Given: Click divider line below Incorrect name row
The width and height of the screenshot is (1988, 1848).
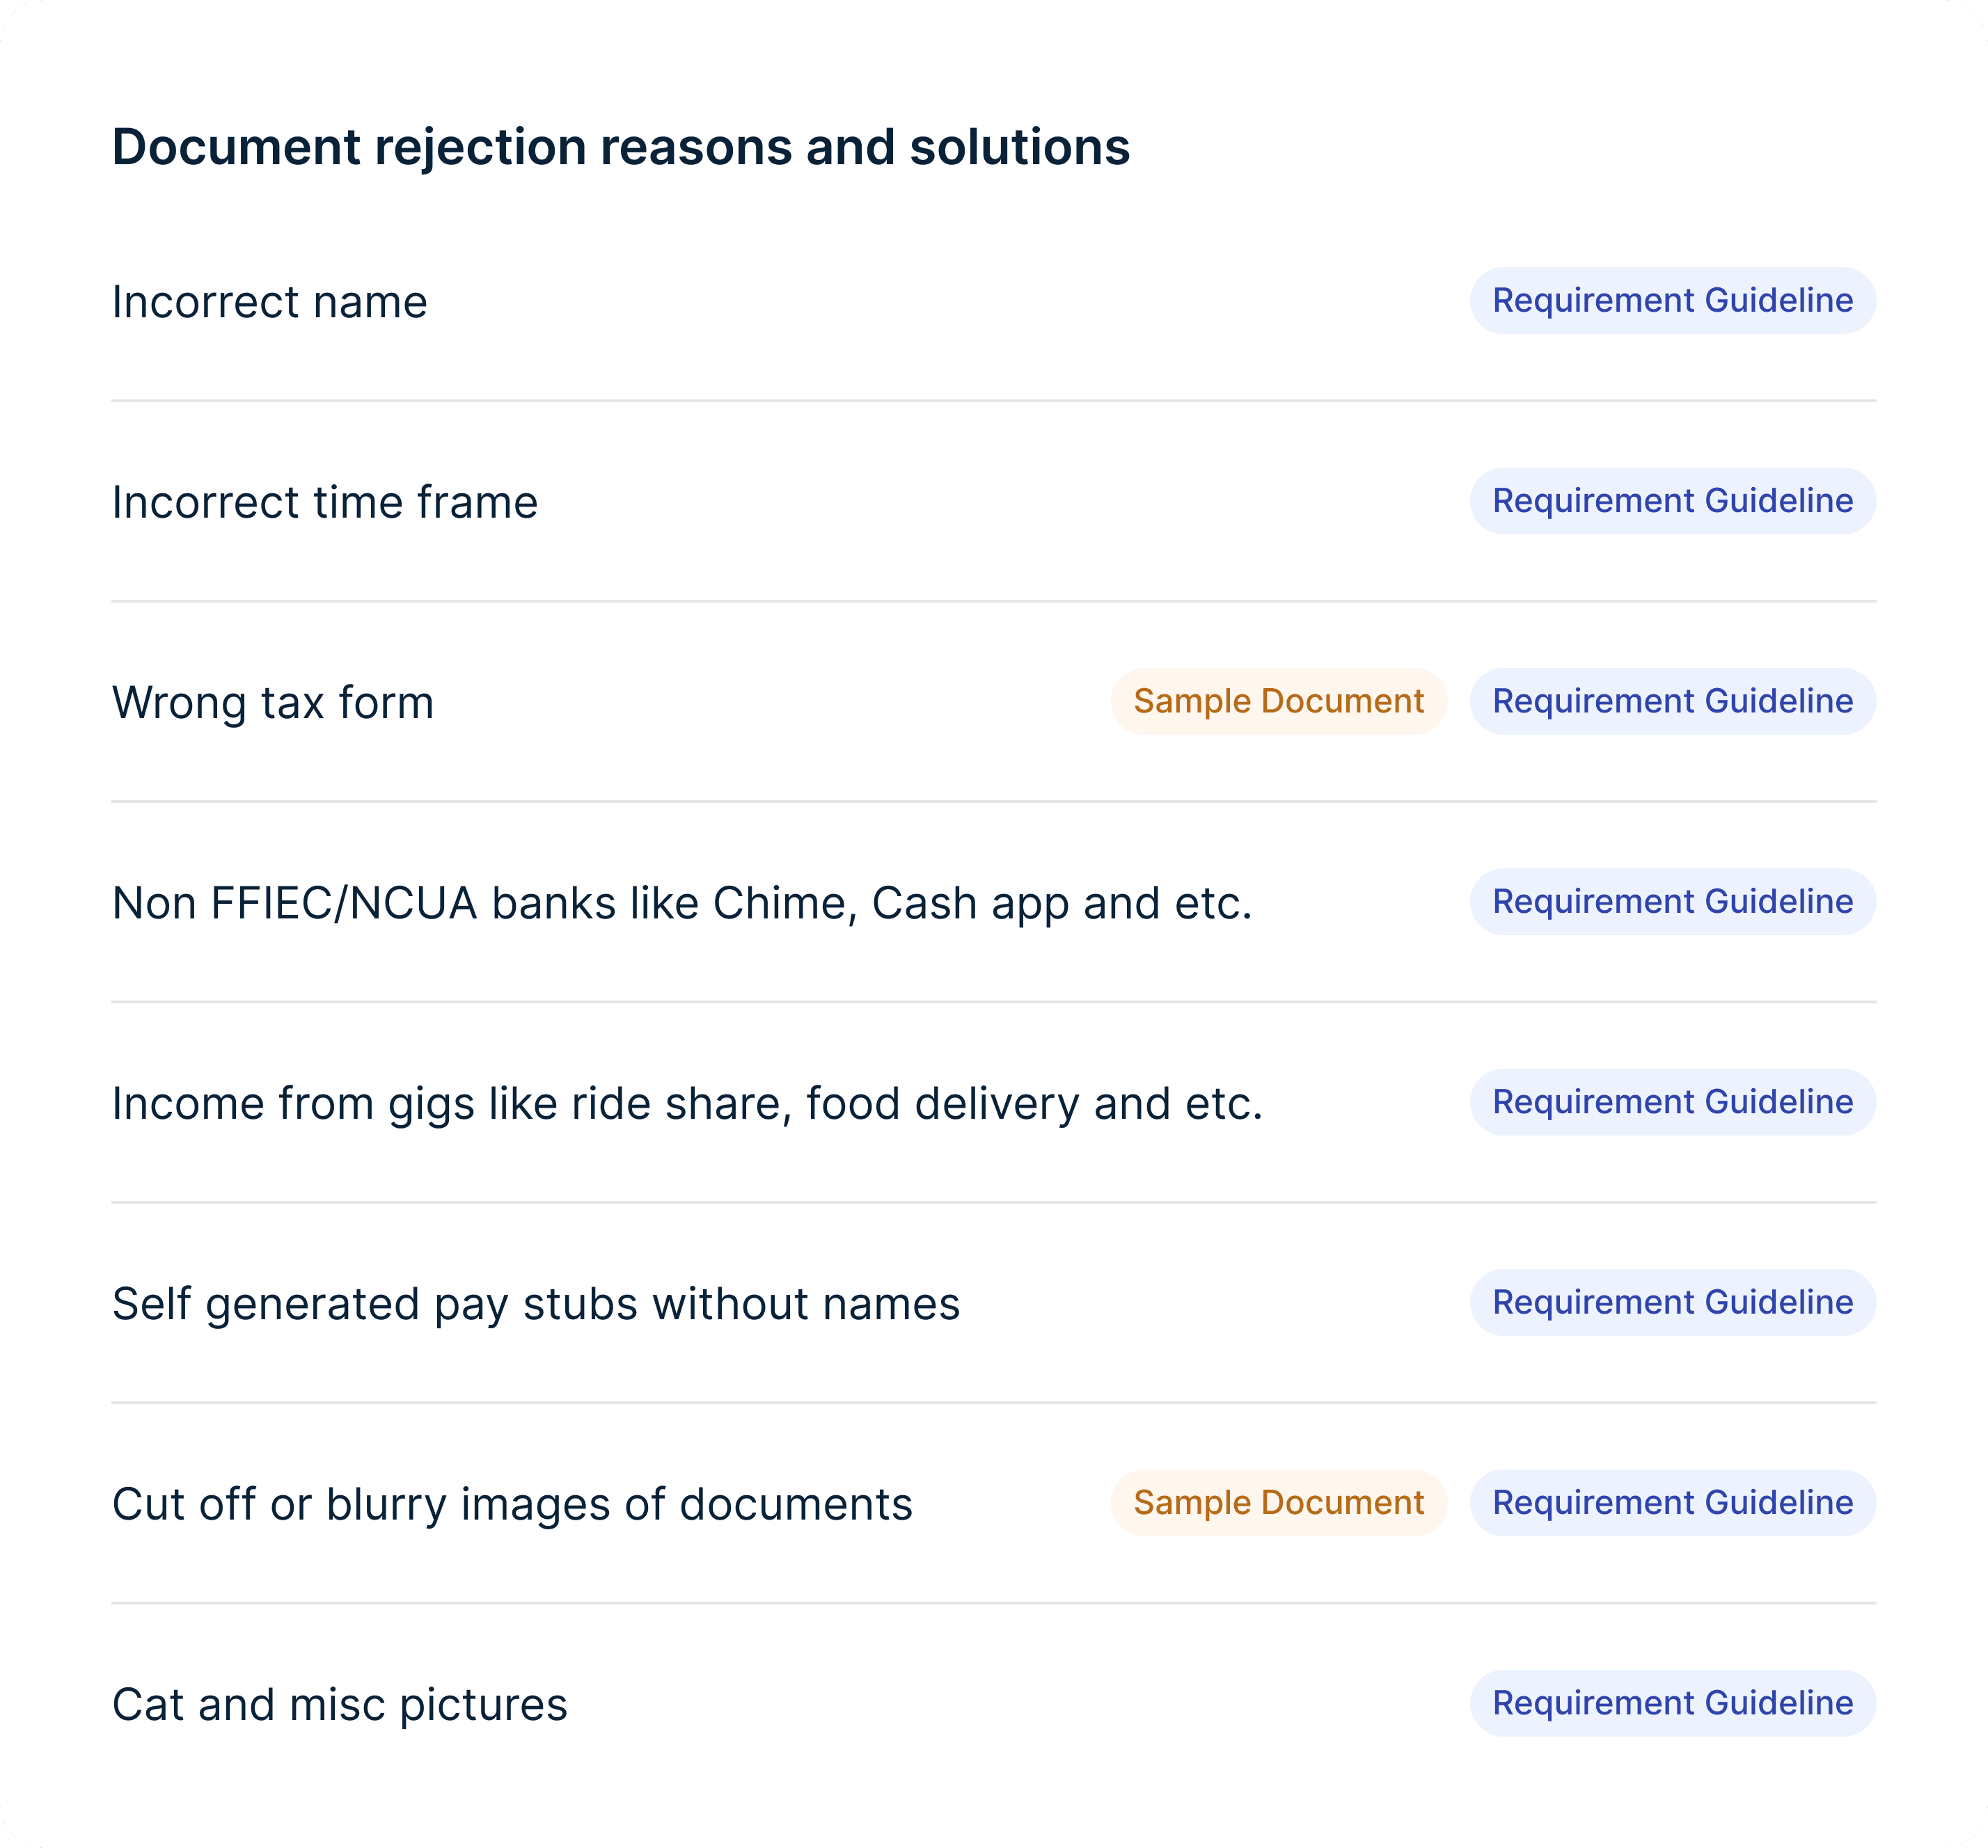Looking at the screenshot, I should (993, 401).
